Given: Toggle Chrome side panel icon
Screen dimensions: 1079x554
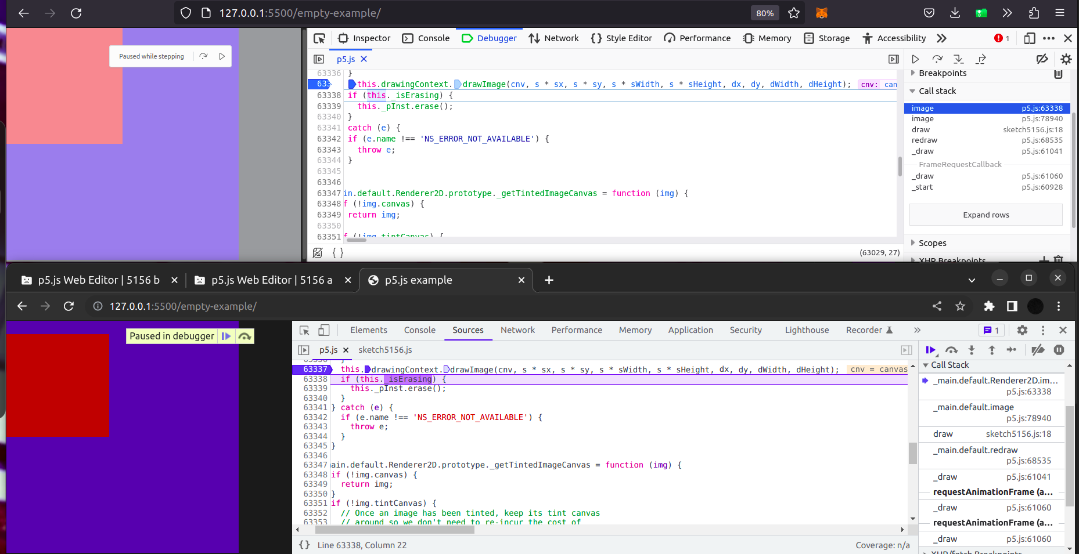Looking at the screenshot, I should (x=1012, y=306).
